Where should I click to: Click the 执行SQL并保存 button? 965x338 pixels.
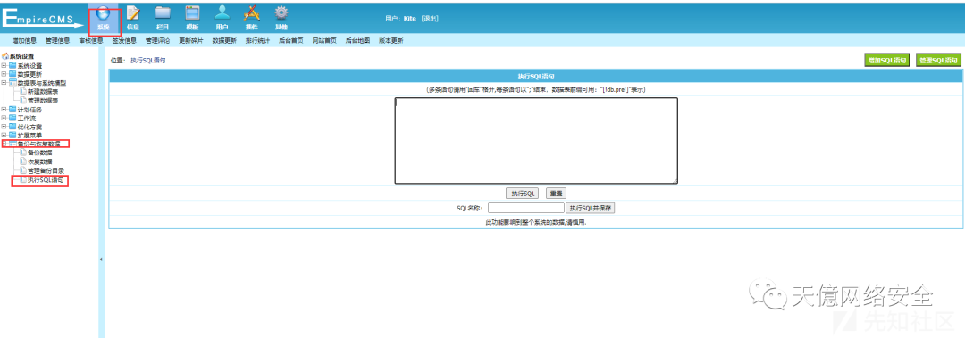[x=591, y=209]
